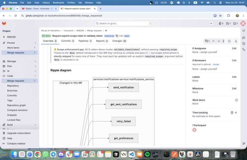Open Chrome tab search dropdown

click(17, 9)
